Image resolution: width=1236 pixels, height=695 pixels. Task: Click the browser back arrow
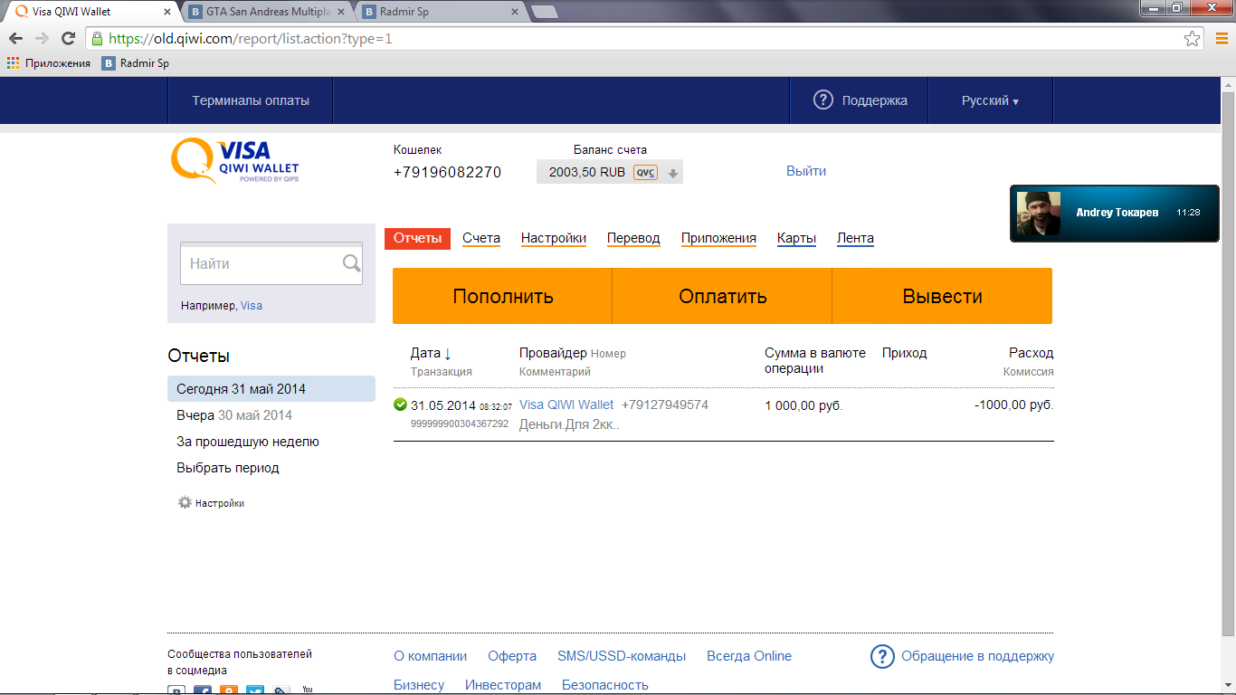(15, 39)
